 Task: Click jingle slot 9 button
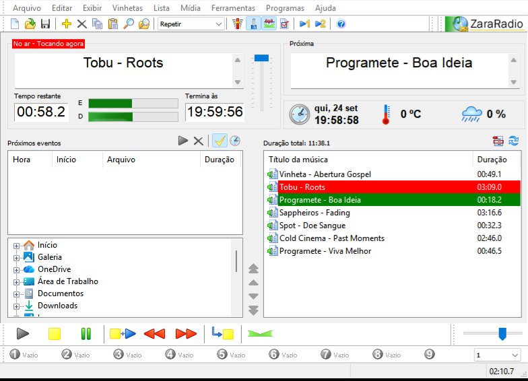pos(430,354)
